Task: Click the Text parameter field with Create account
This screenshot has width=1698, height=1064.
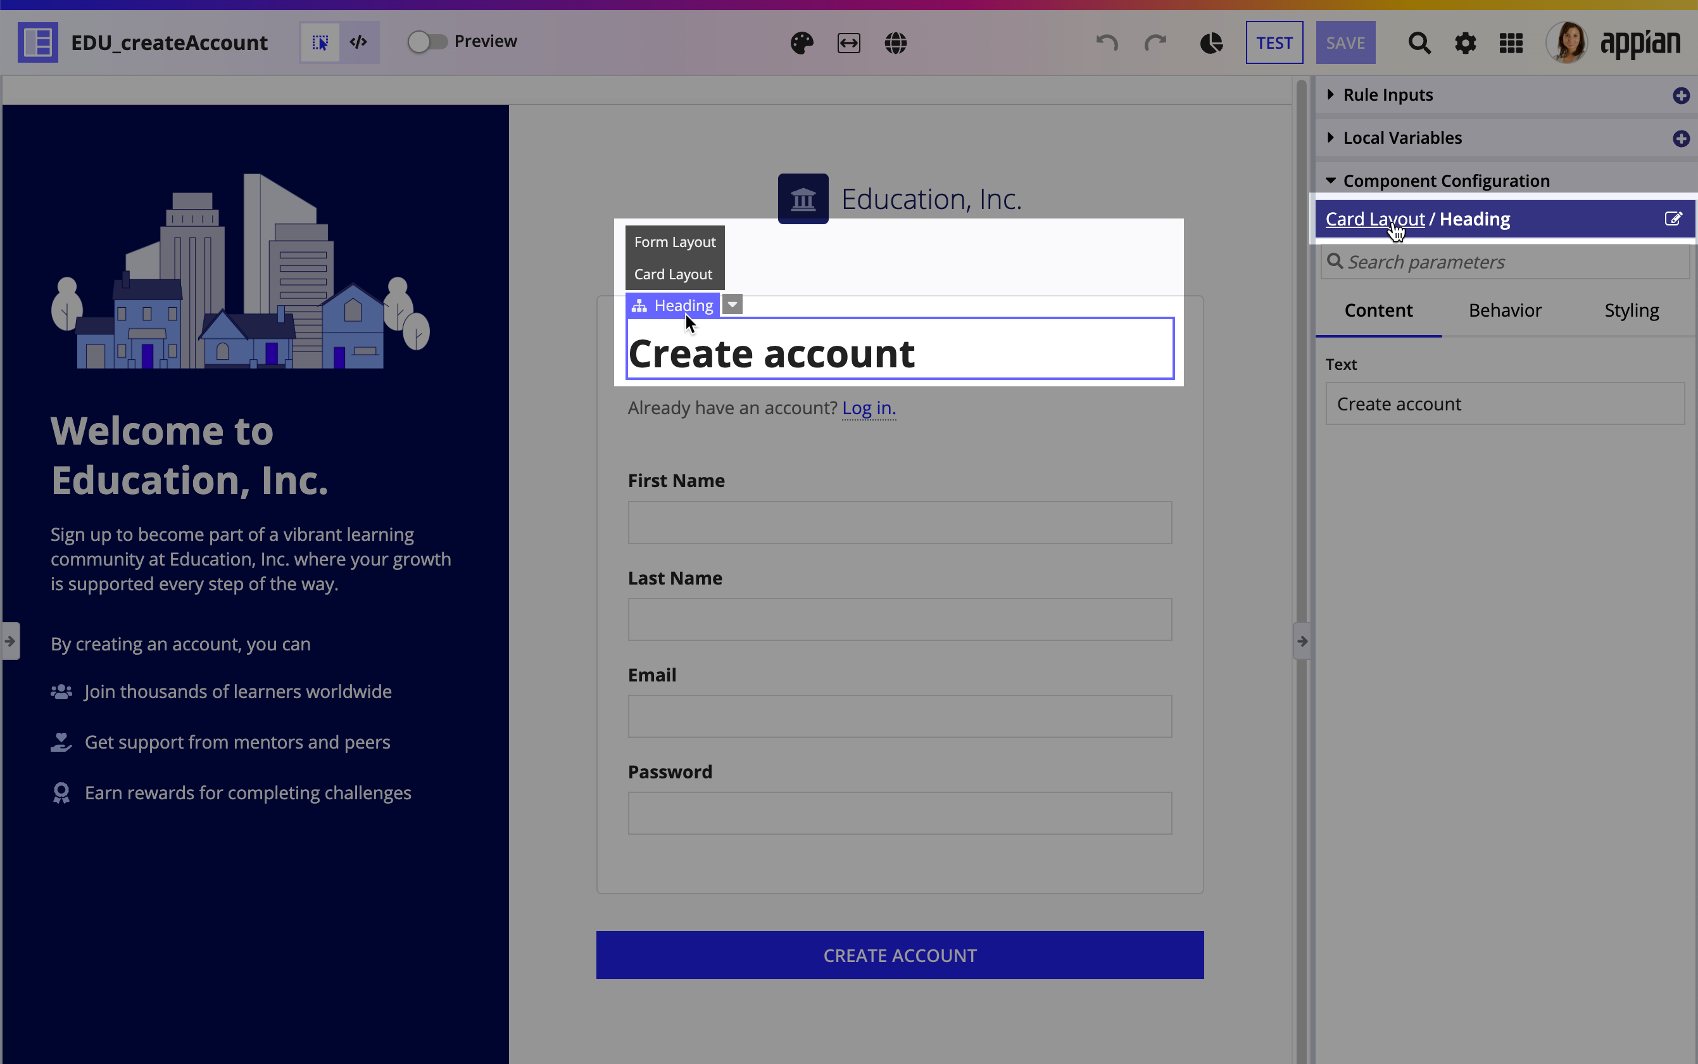Action: [1504, 404]
